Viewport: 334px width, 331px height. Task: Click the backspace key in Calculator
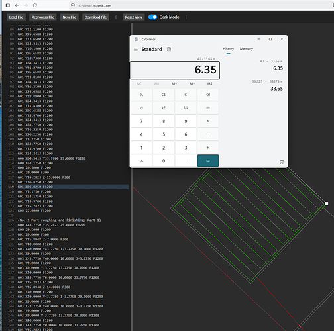(208, 95)
